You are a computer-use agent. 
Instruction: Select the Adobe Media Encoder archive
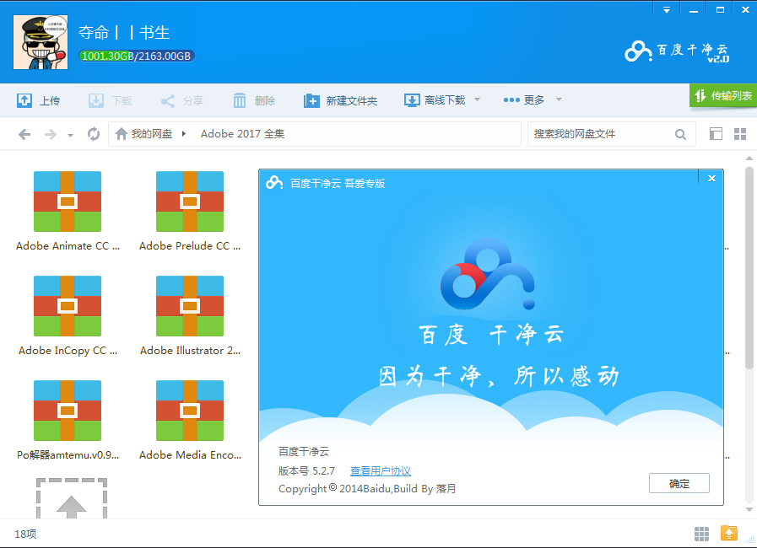[x=190, y=411]
